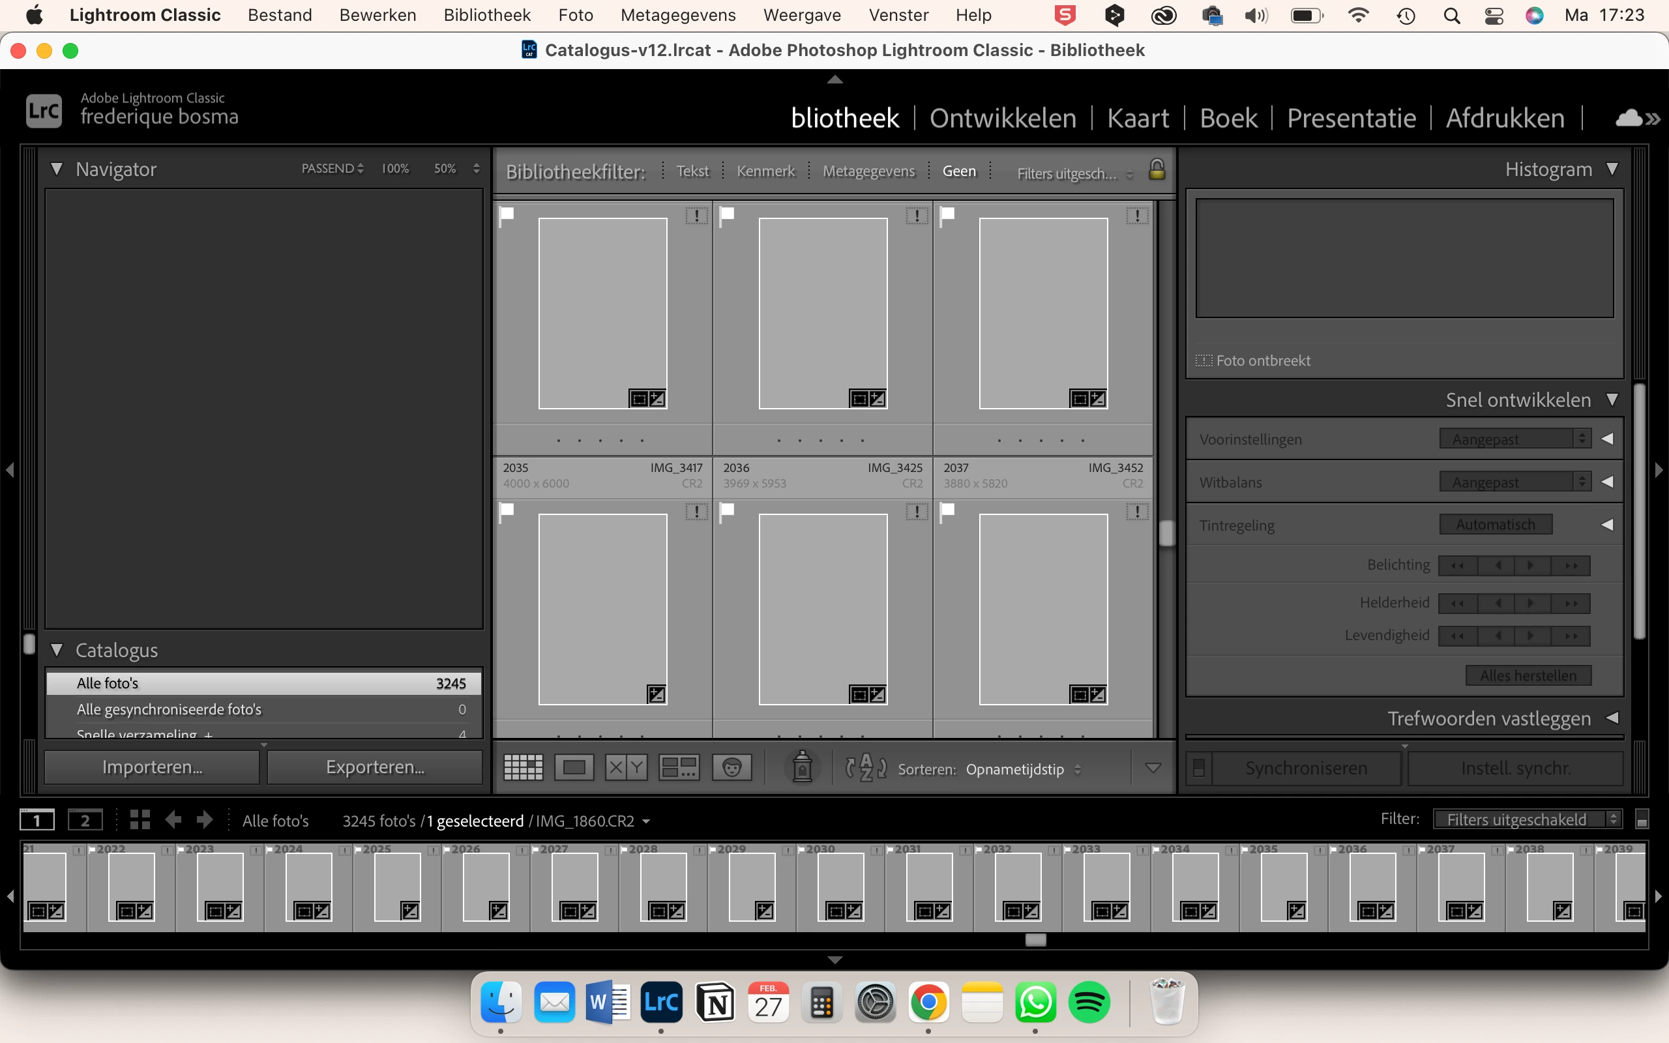Click the Importeren button
Image resolution: width=1669 pixels, height=1043 pixels.
(x=153, y=767)
